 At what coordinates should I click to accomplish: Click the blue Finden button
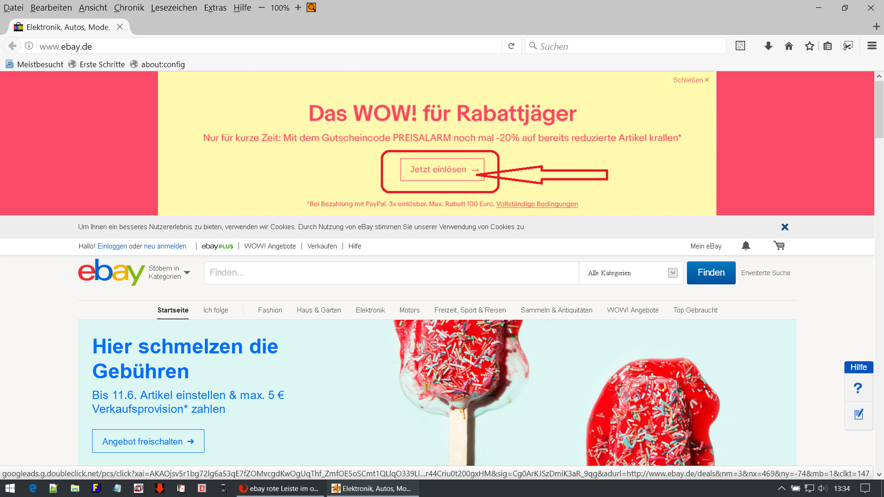click(711, 273)
